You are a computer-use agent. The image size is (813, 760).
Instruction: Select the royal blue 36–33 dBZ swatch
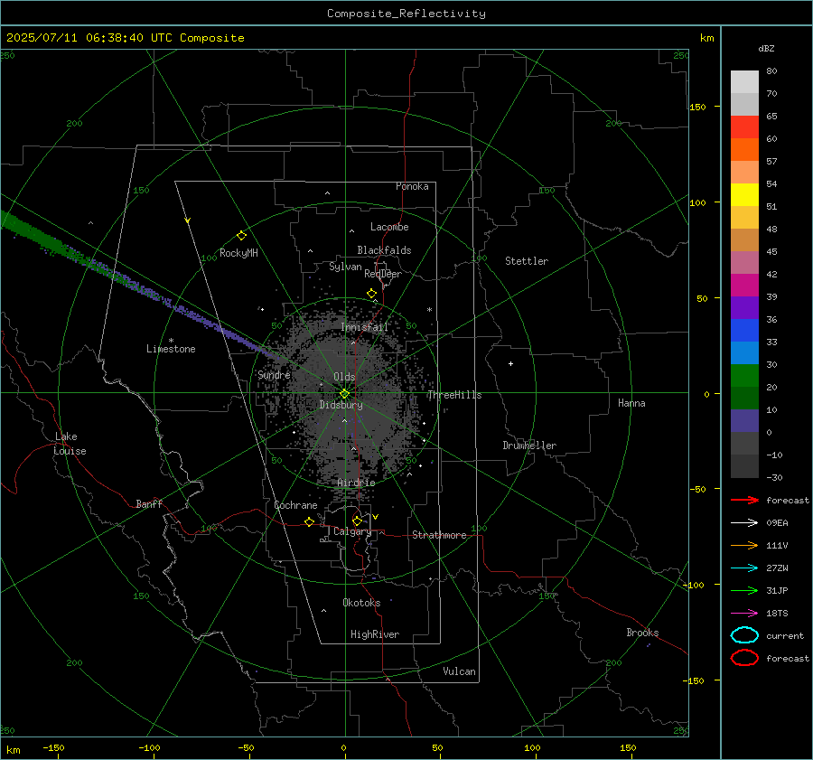coord(744,331)
